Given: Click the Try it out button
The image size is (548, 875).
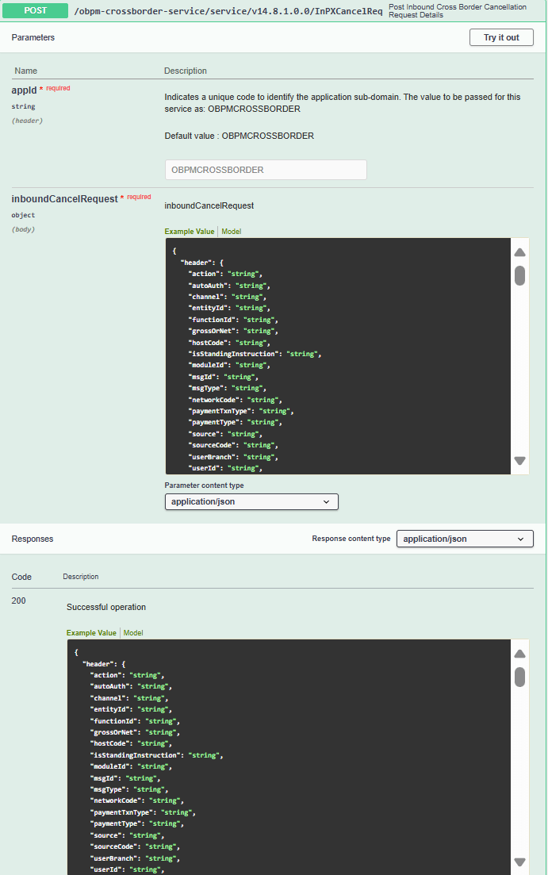Looking at the screenshot, I should click(x=501, y=37).
